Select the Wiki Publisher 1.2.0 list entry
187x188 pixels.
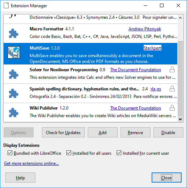(x=90, y=112)
